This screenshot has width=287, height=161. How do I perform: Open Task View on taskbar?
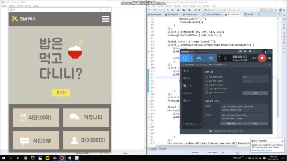tap(18, 158)
